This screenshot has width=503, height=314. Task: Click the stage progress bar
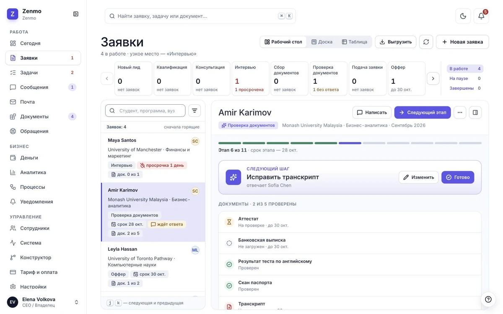point(350,143)
